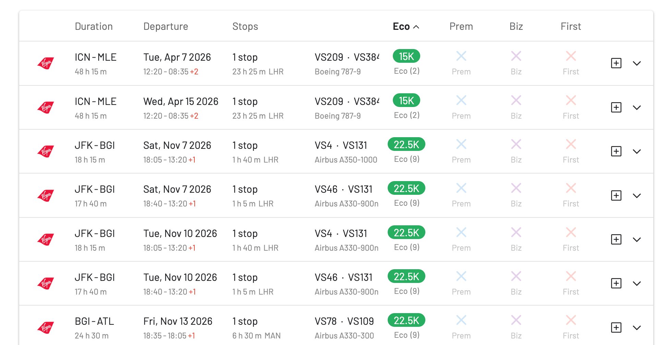Add the Nov 7 VS4 flight using the plus button

point(616,151)
